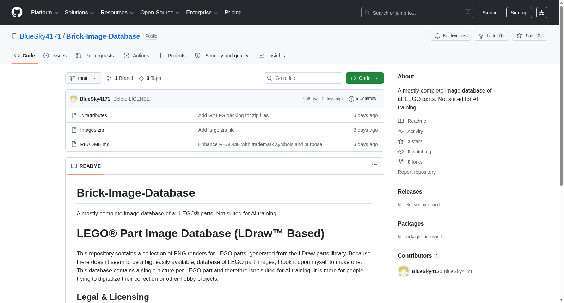Open the Security and quality tab
This screenshot has width=564, height=303.
point(222,56)
